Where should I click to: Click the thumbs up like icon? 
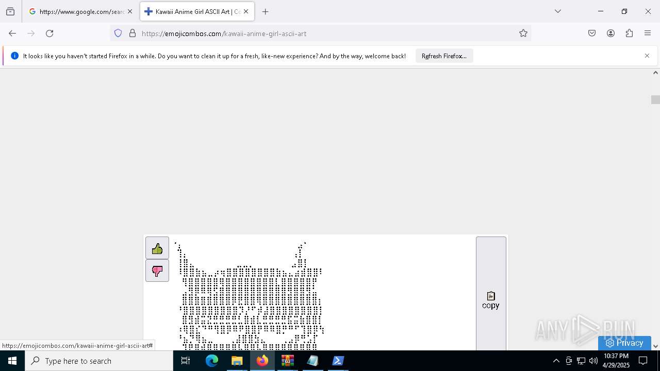coord(157,249)
